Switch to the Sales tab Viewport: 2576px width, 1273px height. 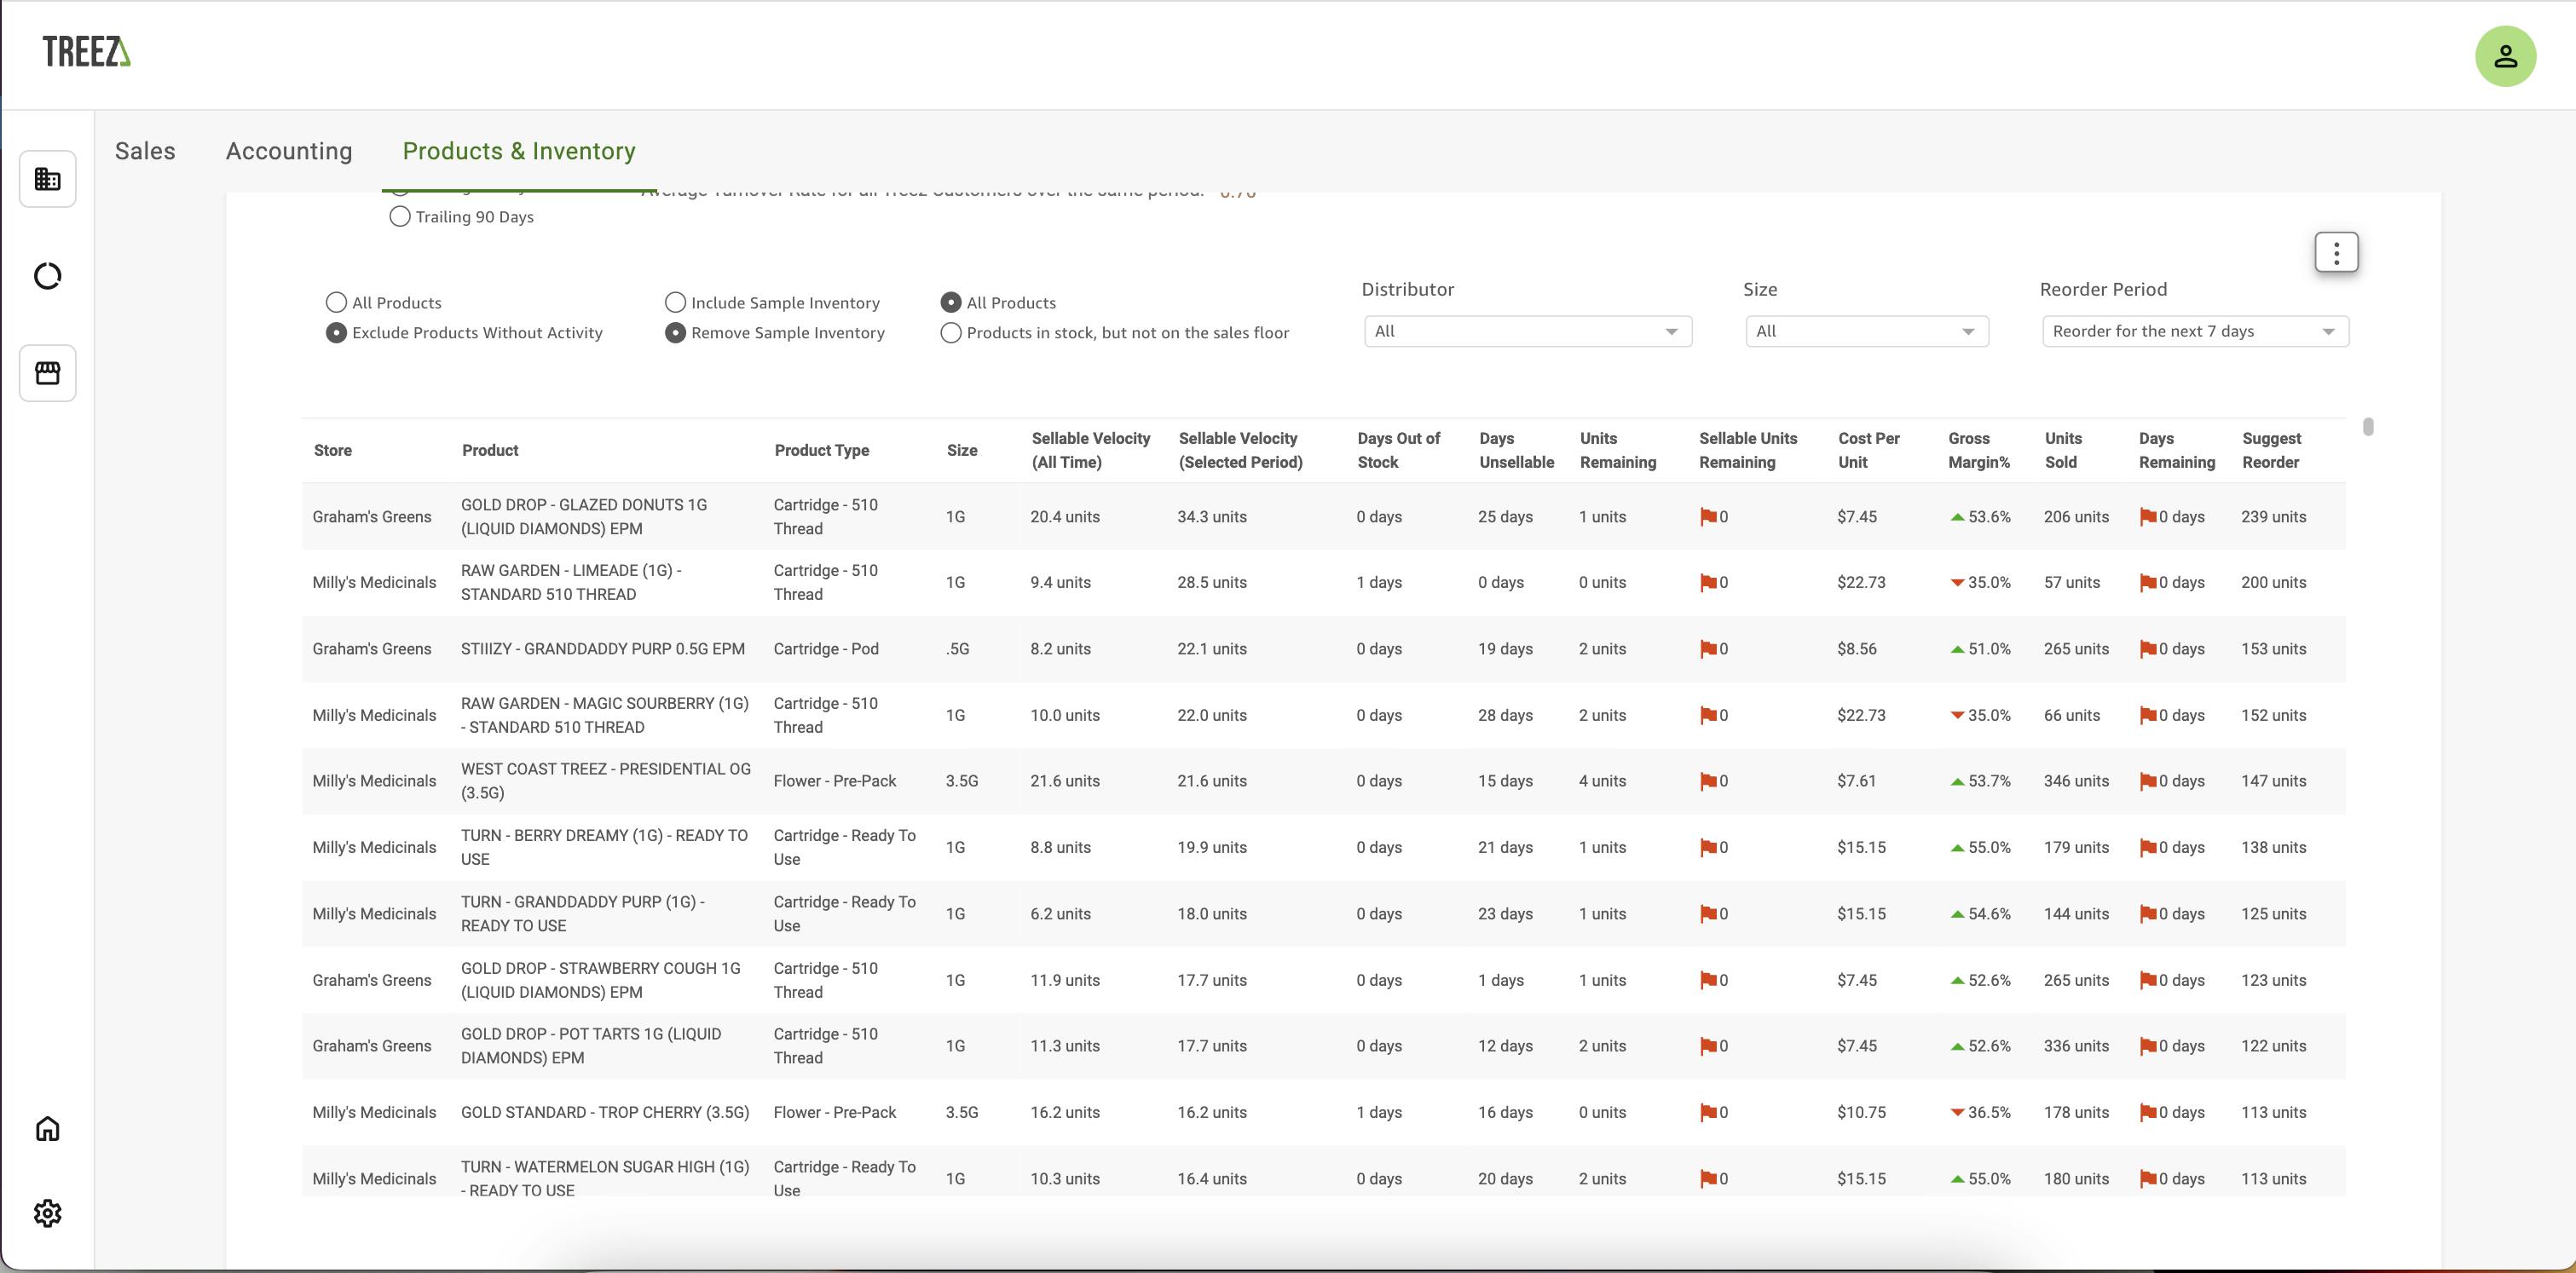coord(145,151)
